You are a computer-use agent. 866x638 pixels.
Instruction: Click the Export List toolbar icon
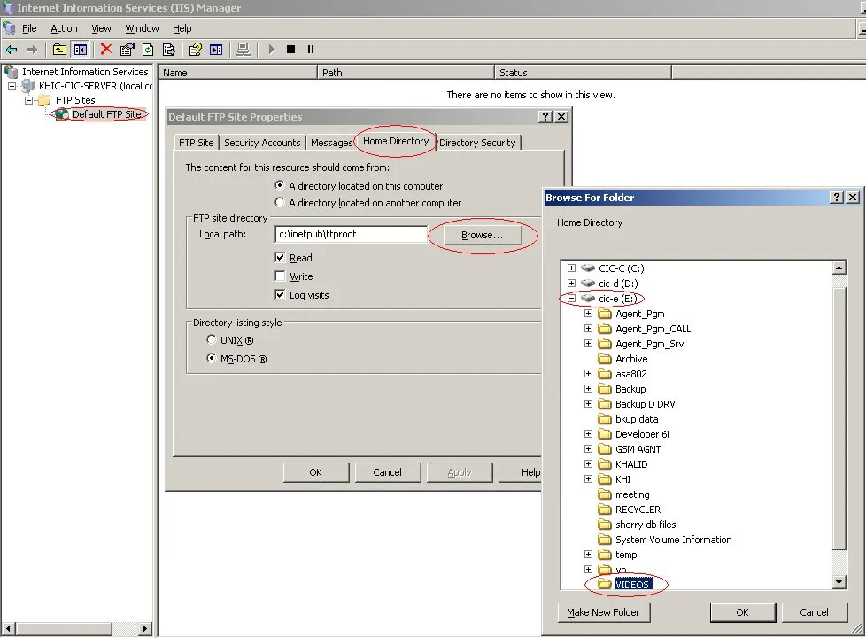(x=169, y=50)
